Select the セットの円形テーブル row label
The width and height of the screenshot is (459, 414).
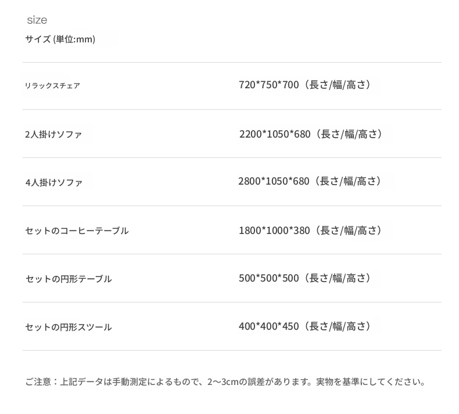69,279
